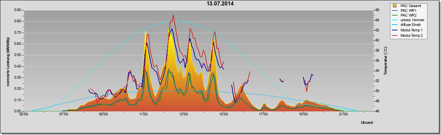This screenshot has width=441, height=135.
Task: Click the 21:00 tick on time axis
Action: coord(343,115)
